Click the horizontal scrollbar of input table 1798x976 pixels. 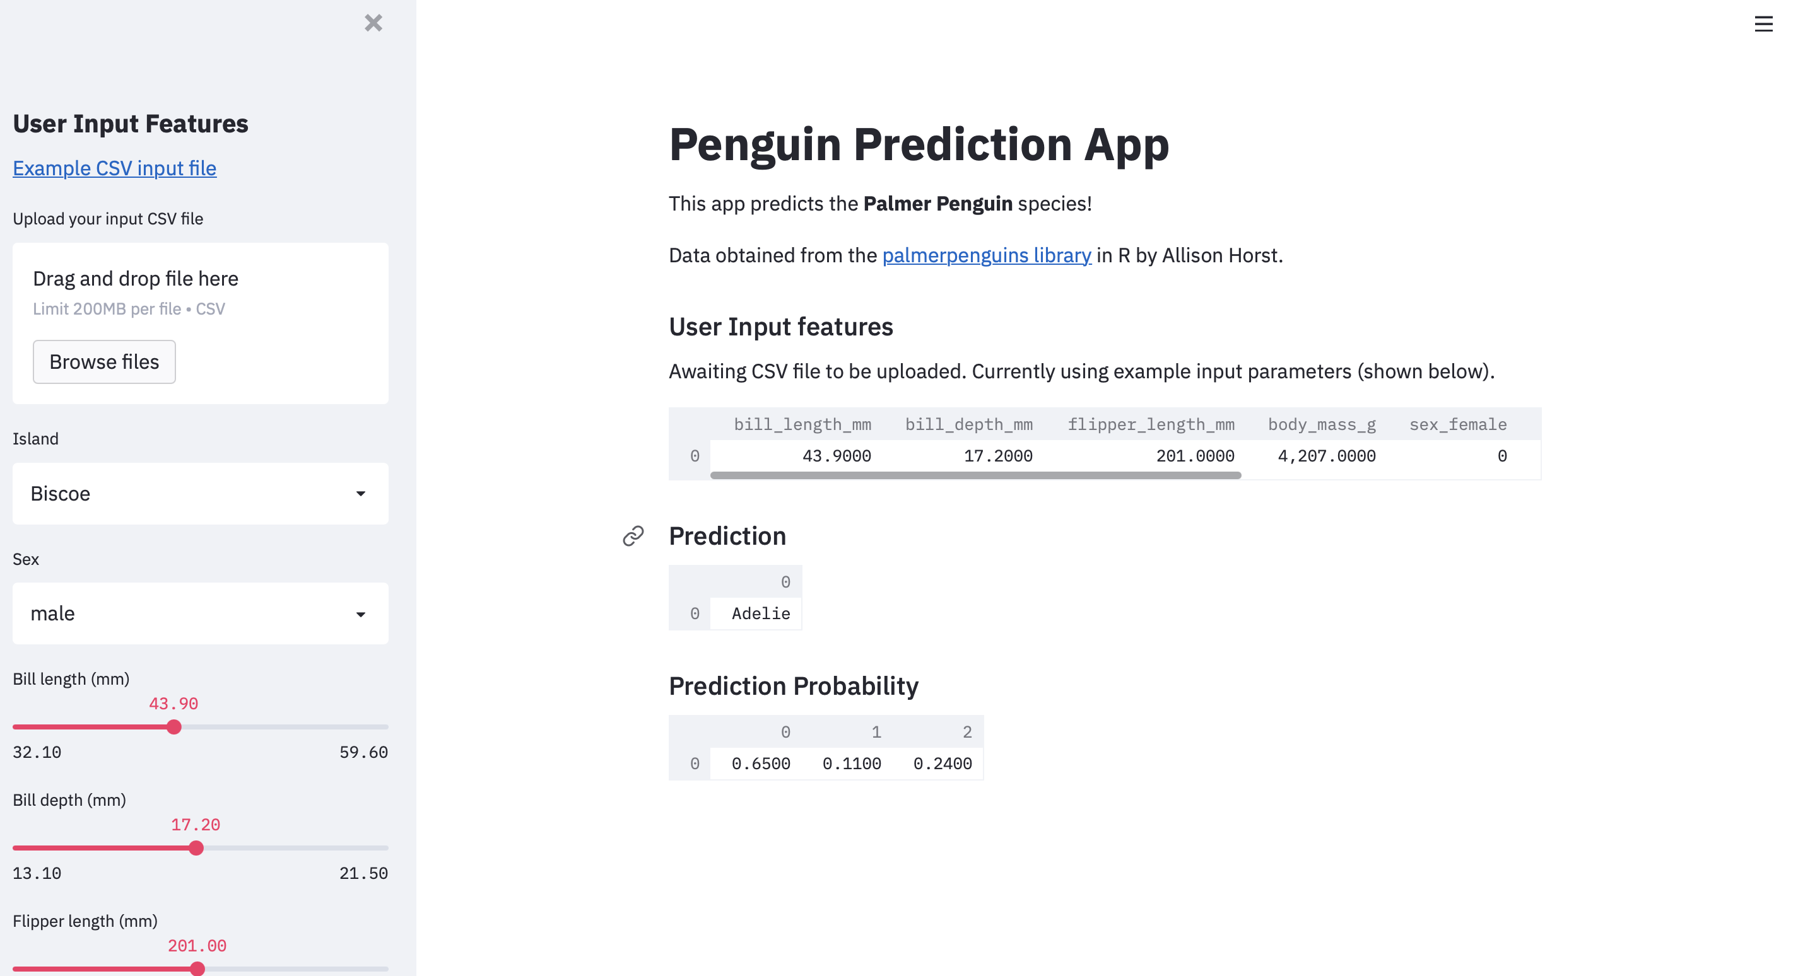(975, 475)
